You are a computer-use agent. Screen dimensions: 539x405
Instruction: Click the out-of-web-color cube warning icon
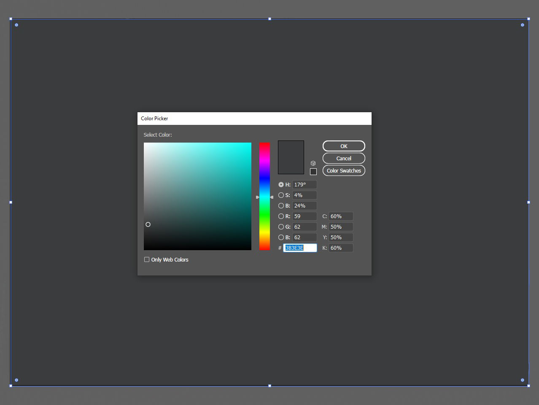point(313,163)
